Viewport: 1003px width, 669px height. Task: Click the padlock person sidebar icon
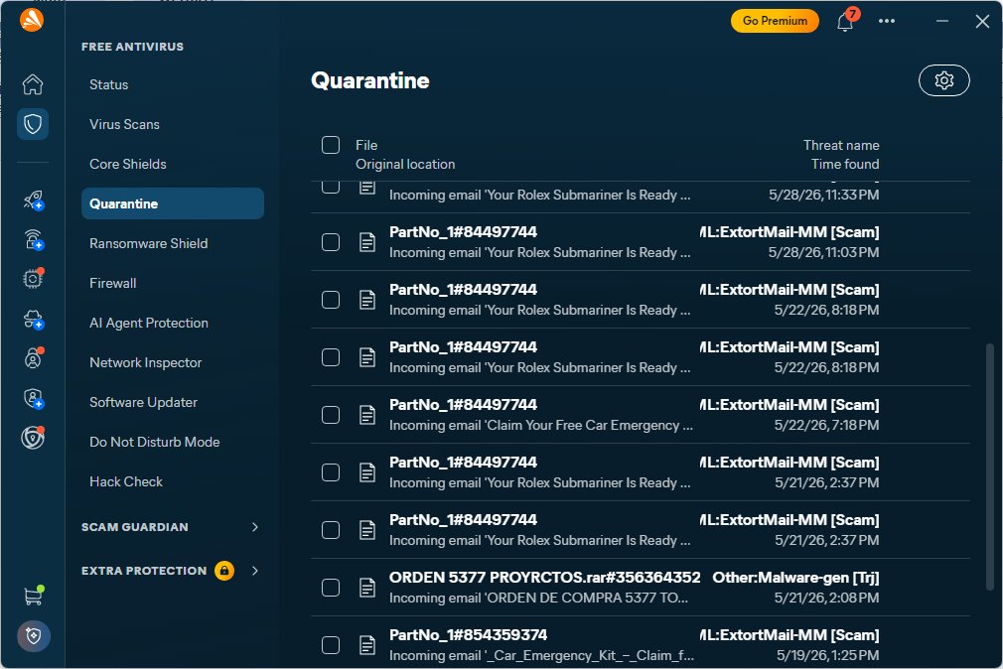pos(33,358)
